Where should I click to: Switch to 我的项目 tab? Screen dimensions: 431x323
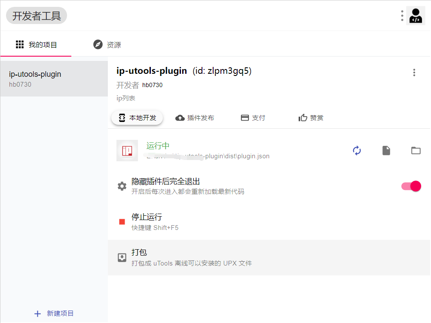tap(36, 45)
